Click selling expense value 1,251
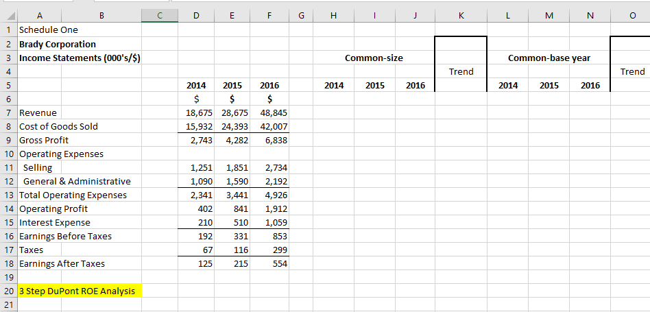Screen dimensions: 650x312 (x=202, y=168)
